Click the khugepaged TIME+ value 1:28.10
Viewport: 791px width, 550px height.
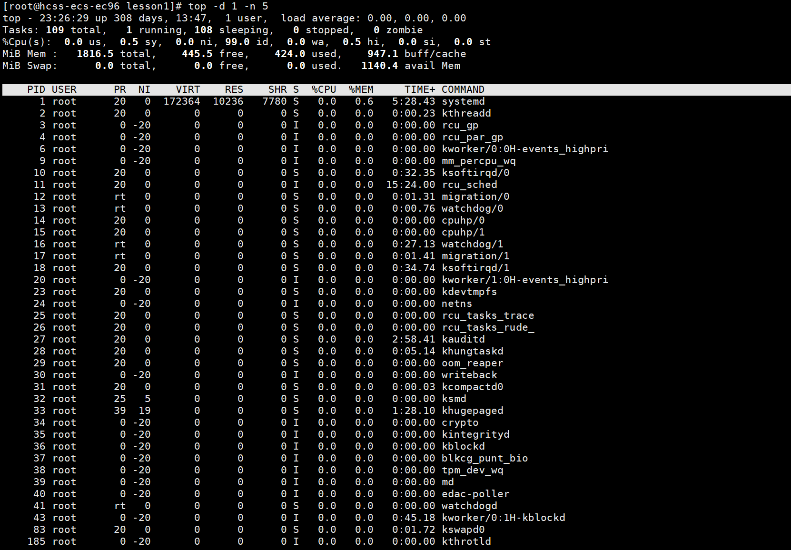tap(414, 411)
